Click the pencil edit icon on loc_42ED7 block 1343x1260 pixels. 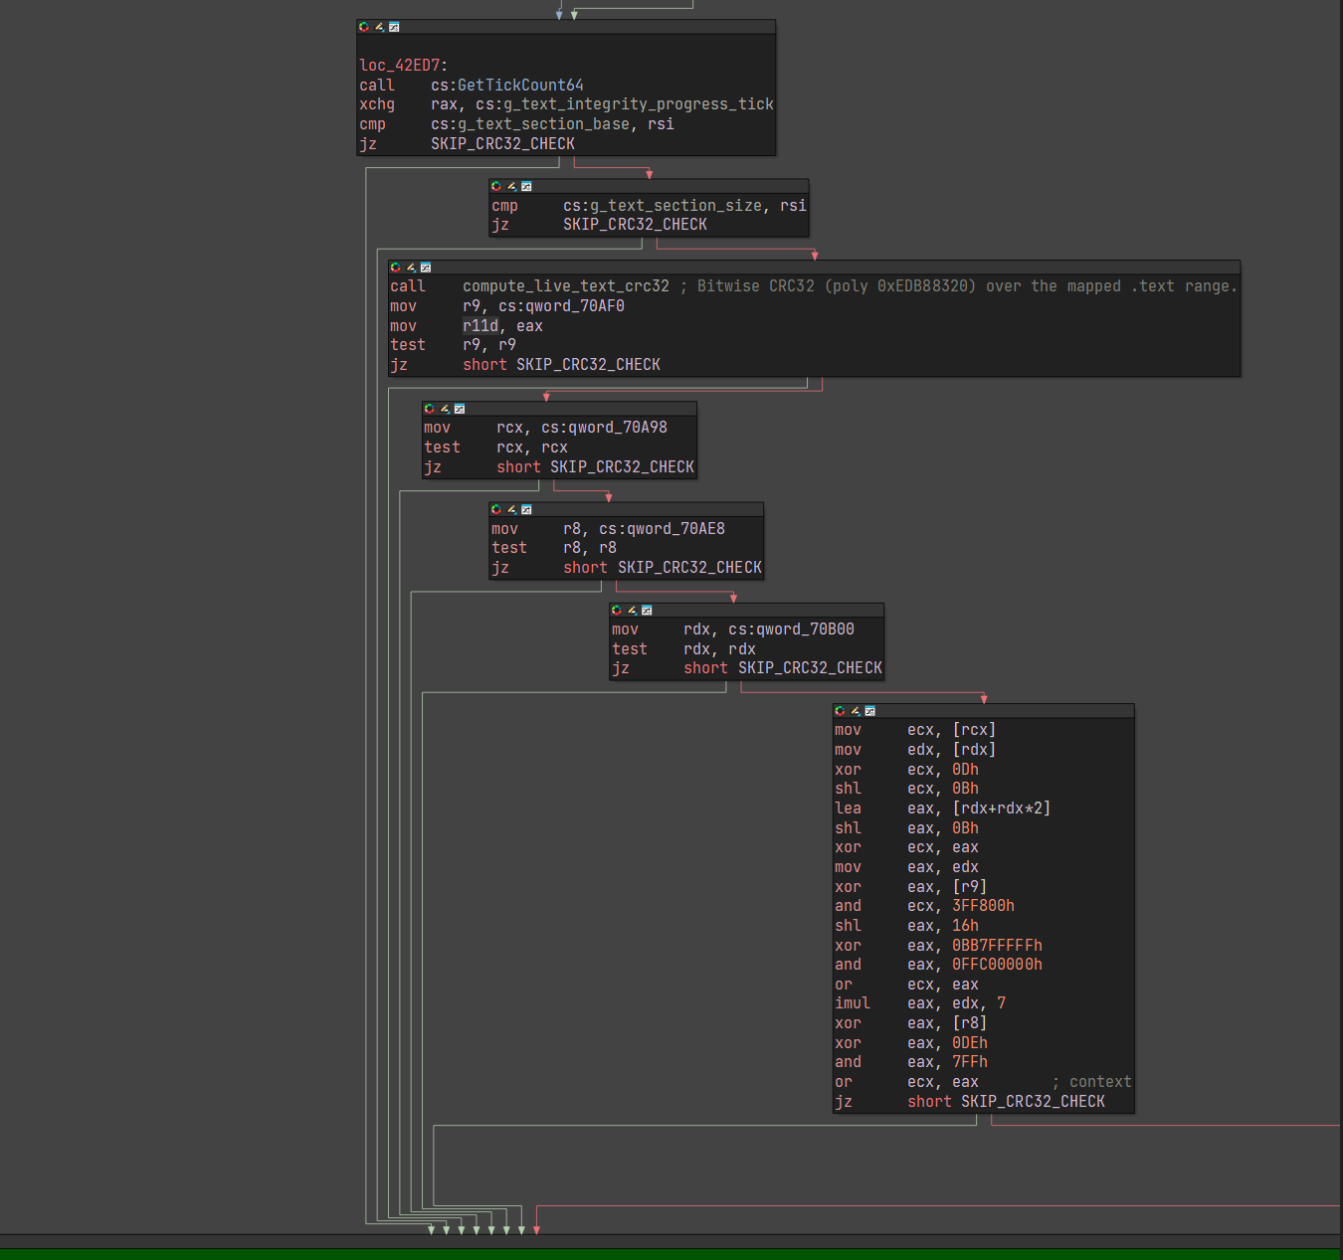379,27
